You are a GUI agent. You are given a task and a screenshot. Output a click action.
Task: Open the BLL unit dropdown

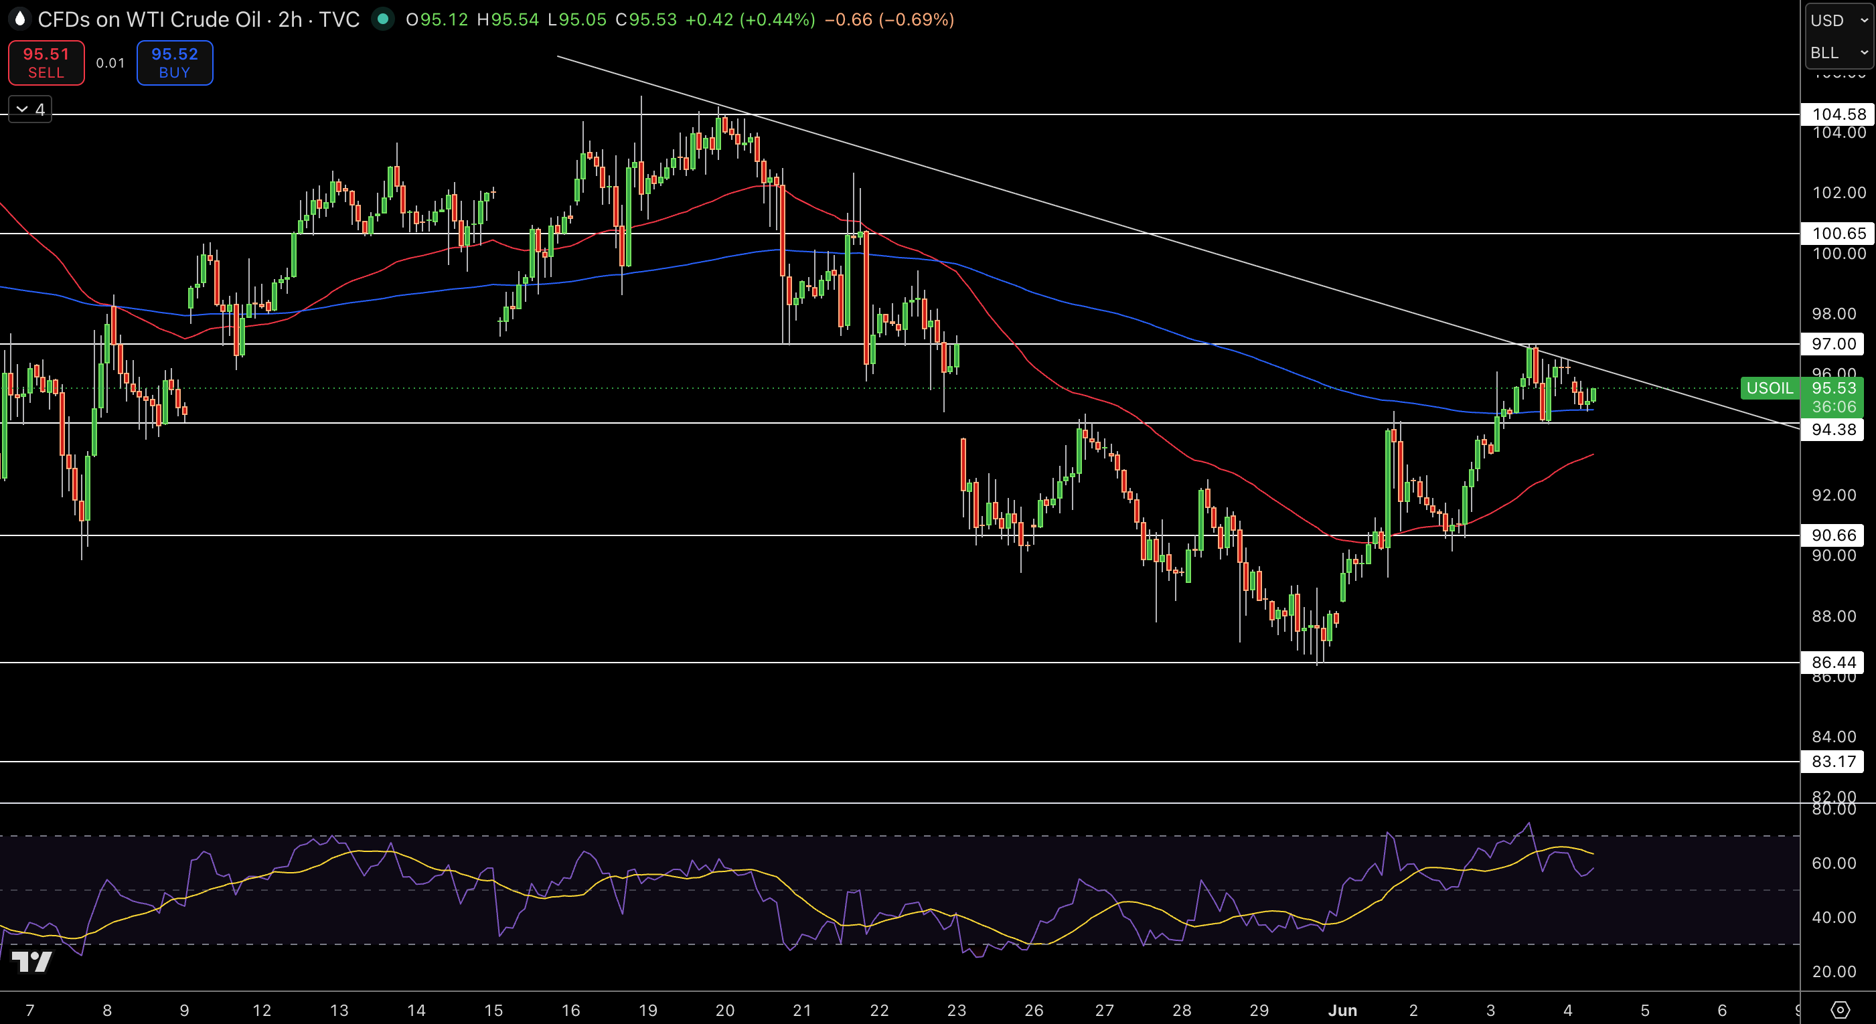click(x=1839, y=52)
